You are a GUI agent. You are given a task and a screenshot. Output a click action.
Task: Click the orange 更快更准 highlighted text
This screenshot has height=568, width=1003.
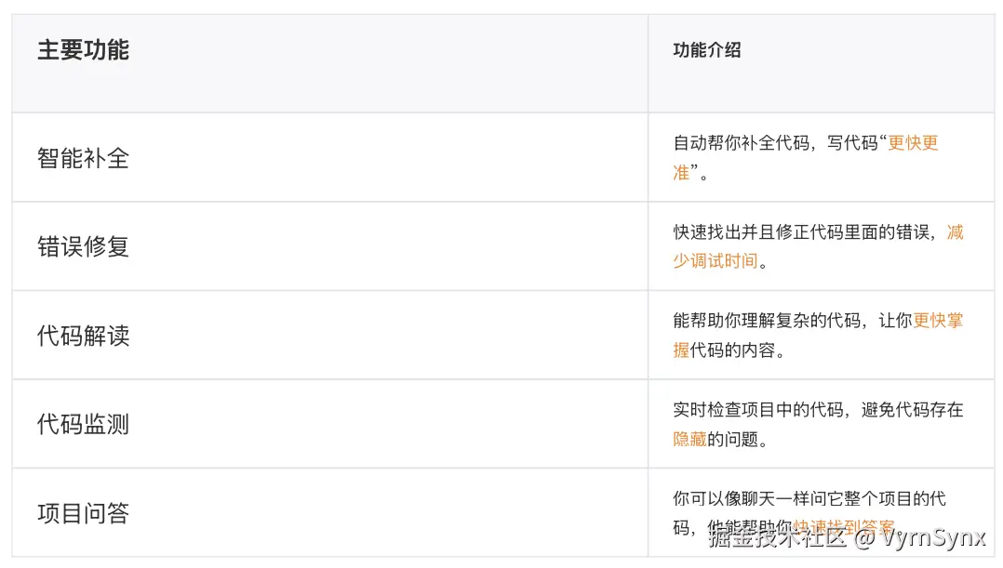(913, 143)
